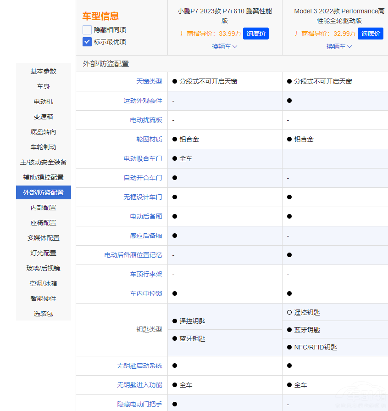Click the 运动外观套件 parameter link
388x411 pixels.
coord(143,101)
